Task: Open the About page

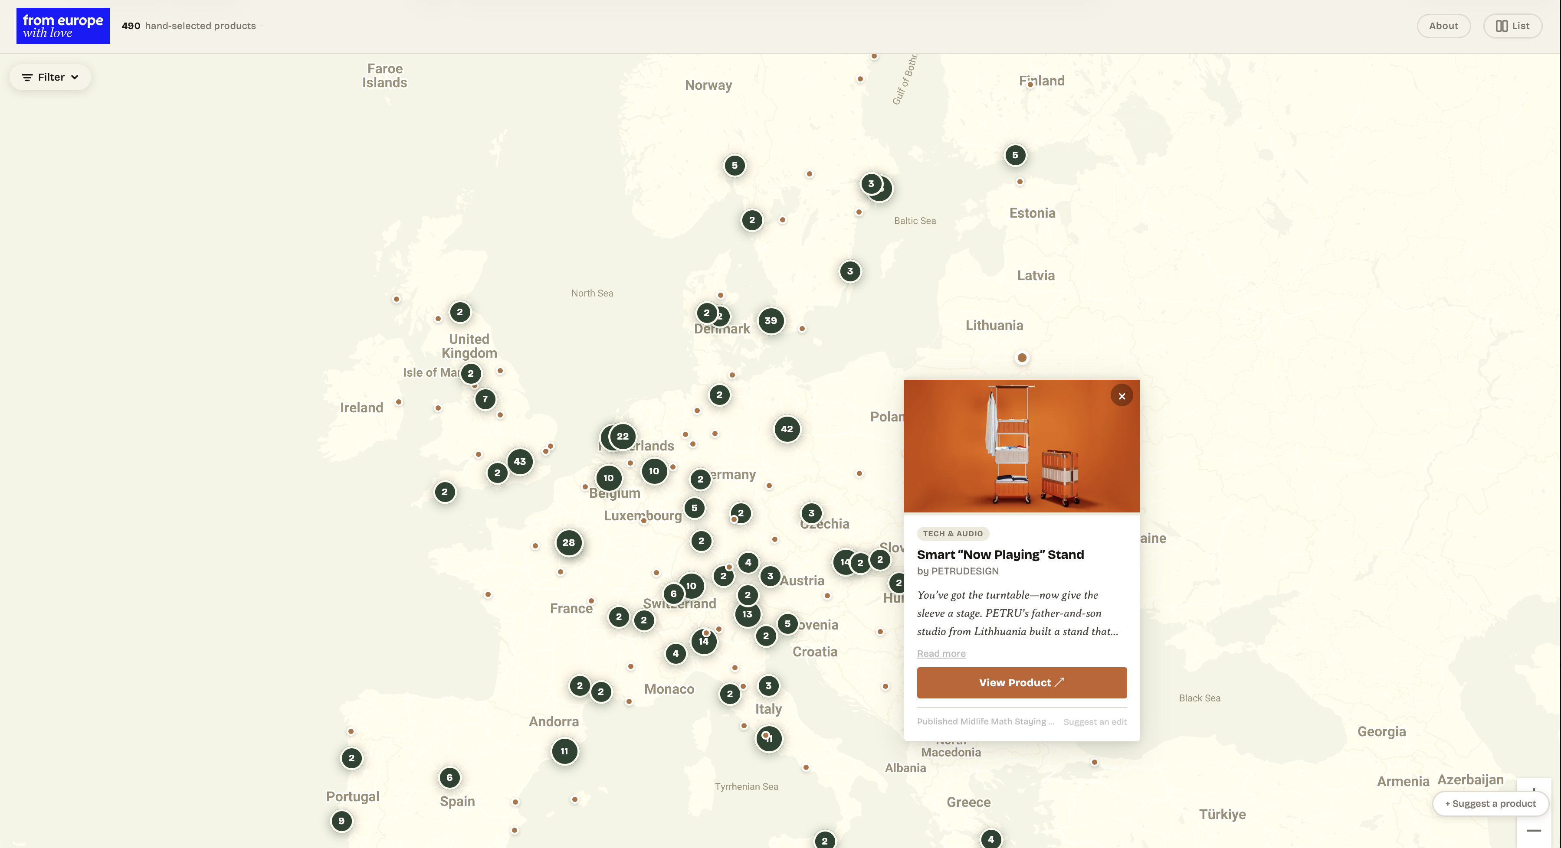Action: point(1443,26)
